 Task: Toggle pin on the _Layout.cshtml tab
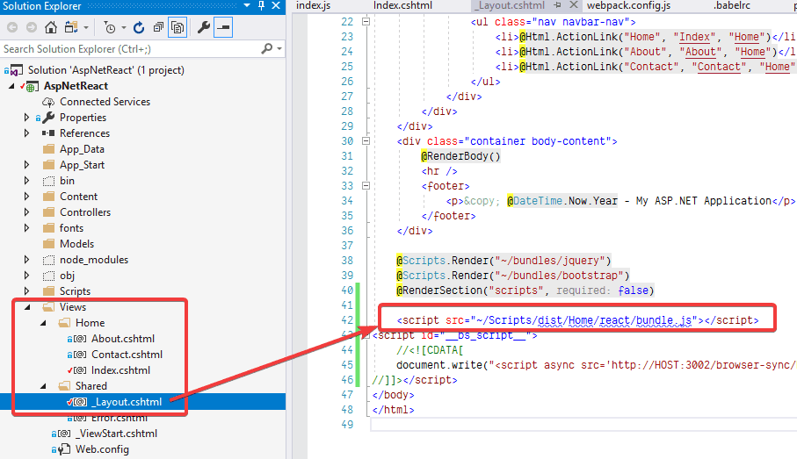559,6
